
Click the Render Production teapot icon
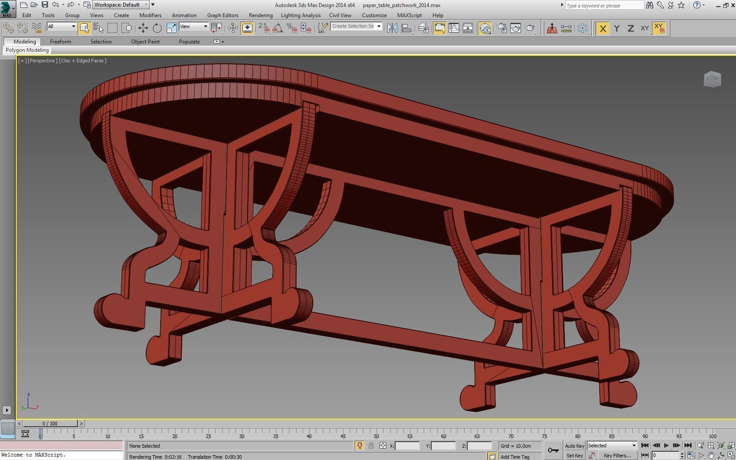click(530, 28)
